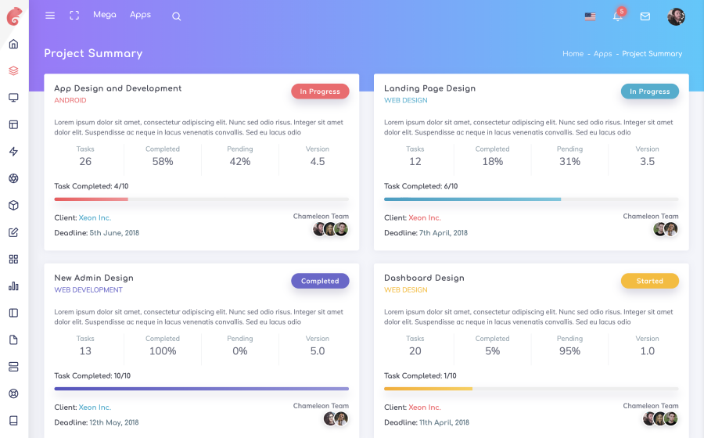This screenshot has height=438, width=704.
Task: Open the Apps menu in top bar
Action: pos(140,15)
